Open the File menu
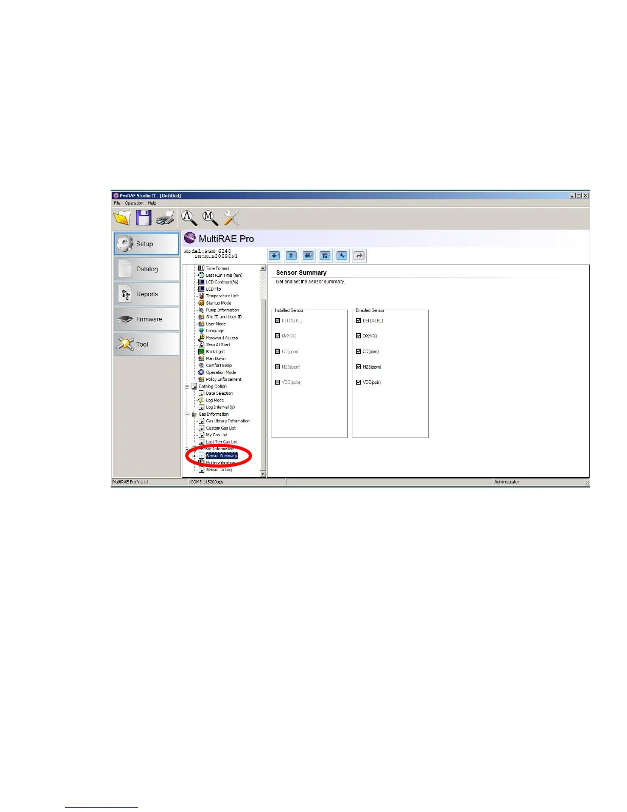The height and width of the screenshot is (812, 627). [117, 203]
